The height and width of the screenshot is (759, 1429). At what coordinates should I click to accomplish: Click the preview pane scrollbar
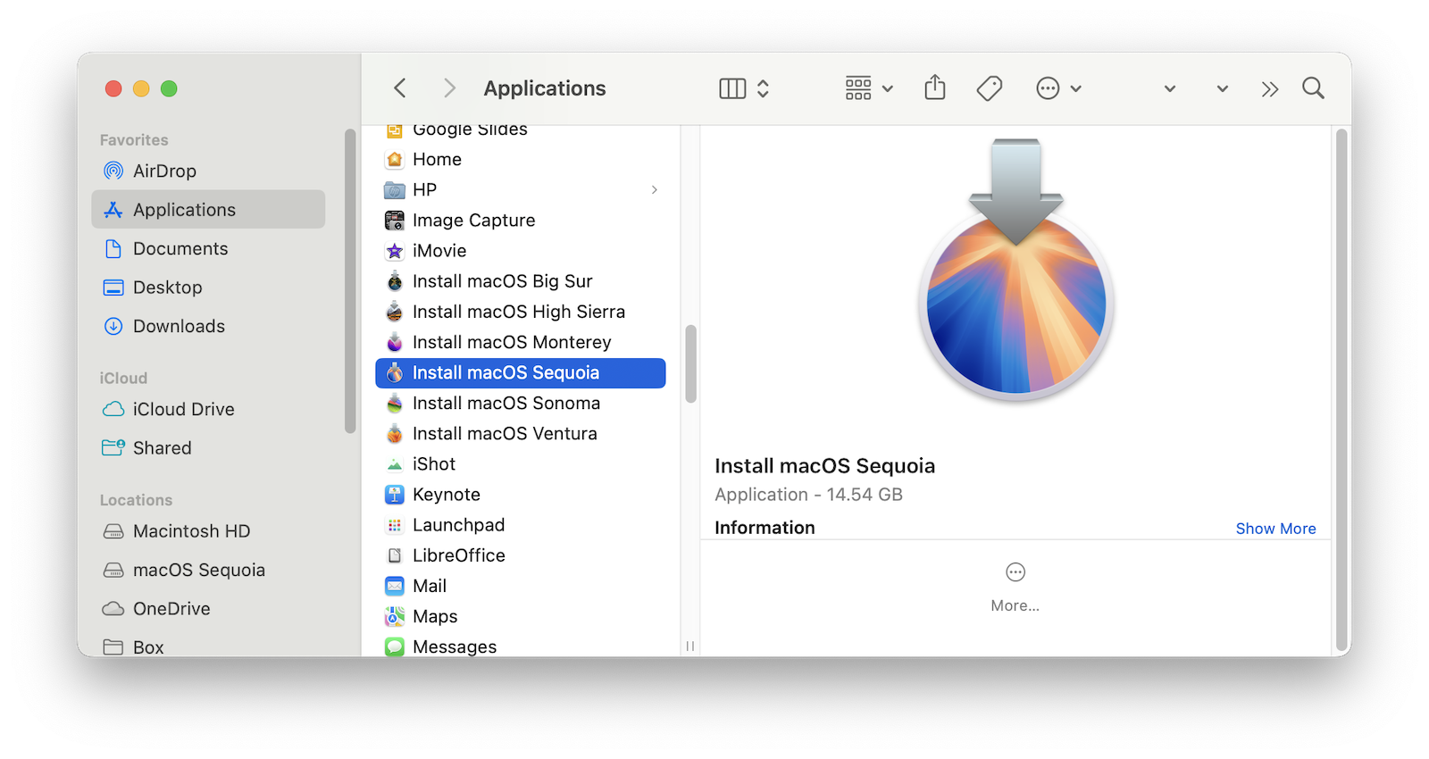pos(1341,391)
